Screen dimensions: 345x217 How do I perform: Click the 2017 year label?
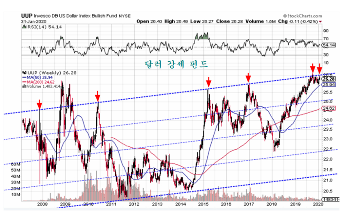(x=249, y=204)
